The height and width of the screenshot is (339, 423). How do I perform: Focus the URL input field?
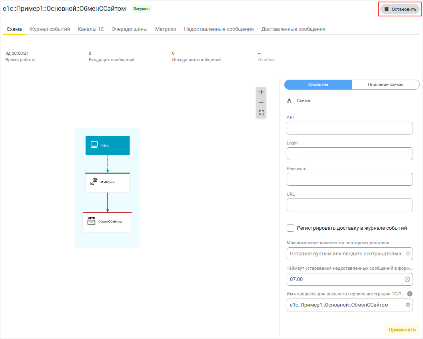pos(349,205)
